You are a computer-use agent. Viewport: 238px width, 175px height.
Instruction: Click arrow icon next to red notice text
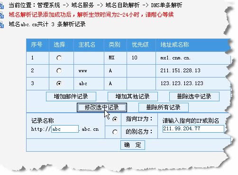pos(1,15)
